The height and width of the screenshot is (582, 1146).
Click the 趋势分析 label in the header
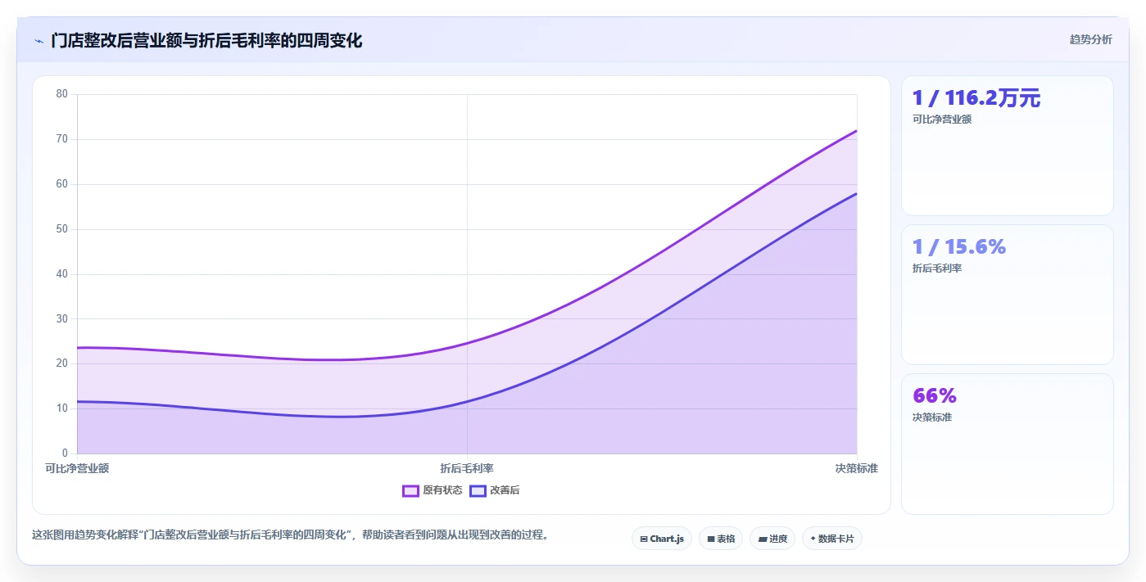[1090, 39]
